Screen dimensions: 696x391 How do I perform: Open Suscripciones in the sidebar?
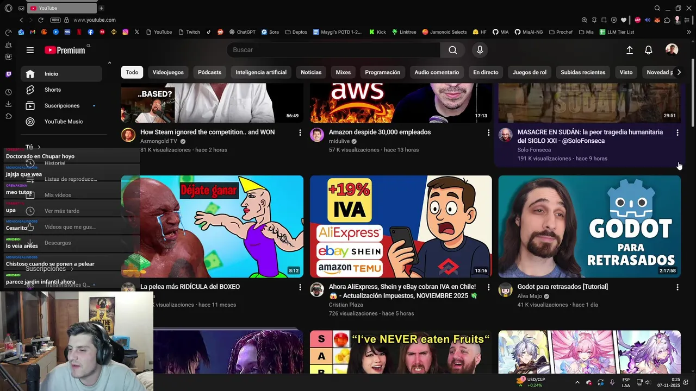pyautogui.click(x=61, y=105)
